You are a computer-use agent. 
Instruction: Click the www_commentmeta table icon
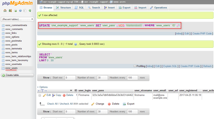tap(3, 25)
